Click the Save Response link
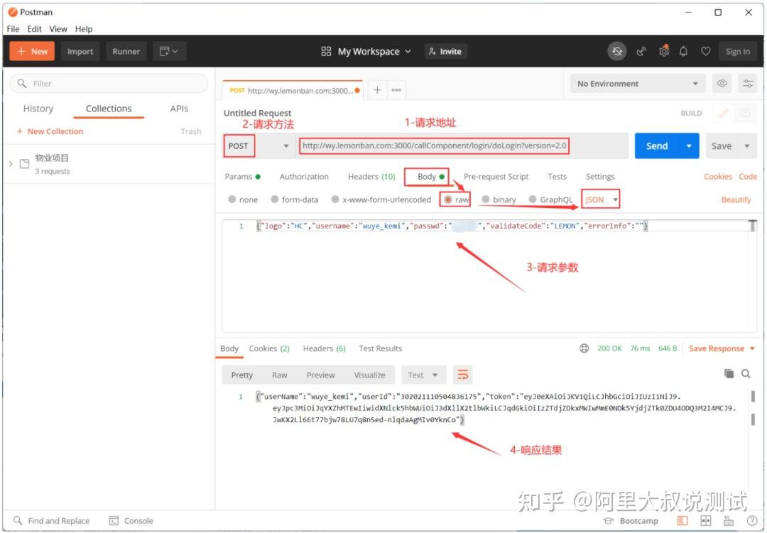Viewport: 767px width, 533px height. point(716,348)
